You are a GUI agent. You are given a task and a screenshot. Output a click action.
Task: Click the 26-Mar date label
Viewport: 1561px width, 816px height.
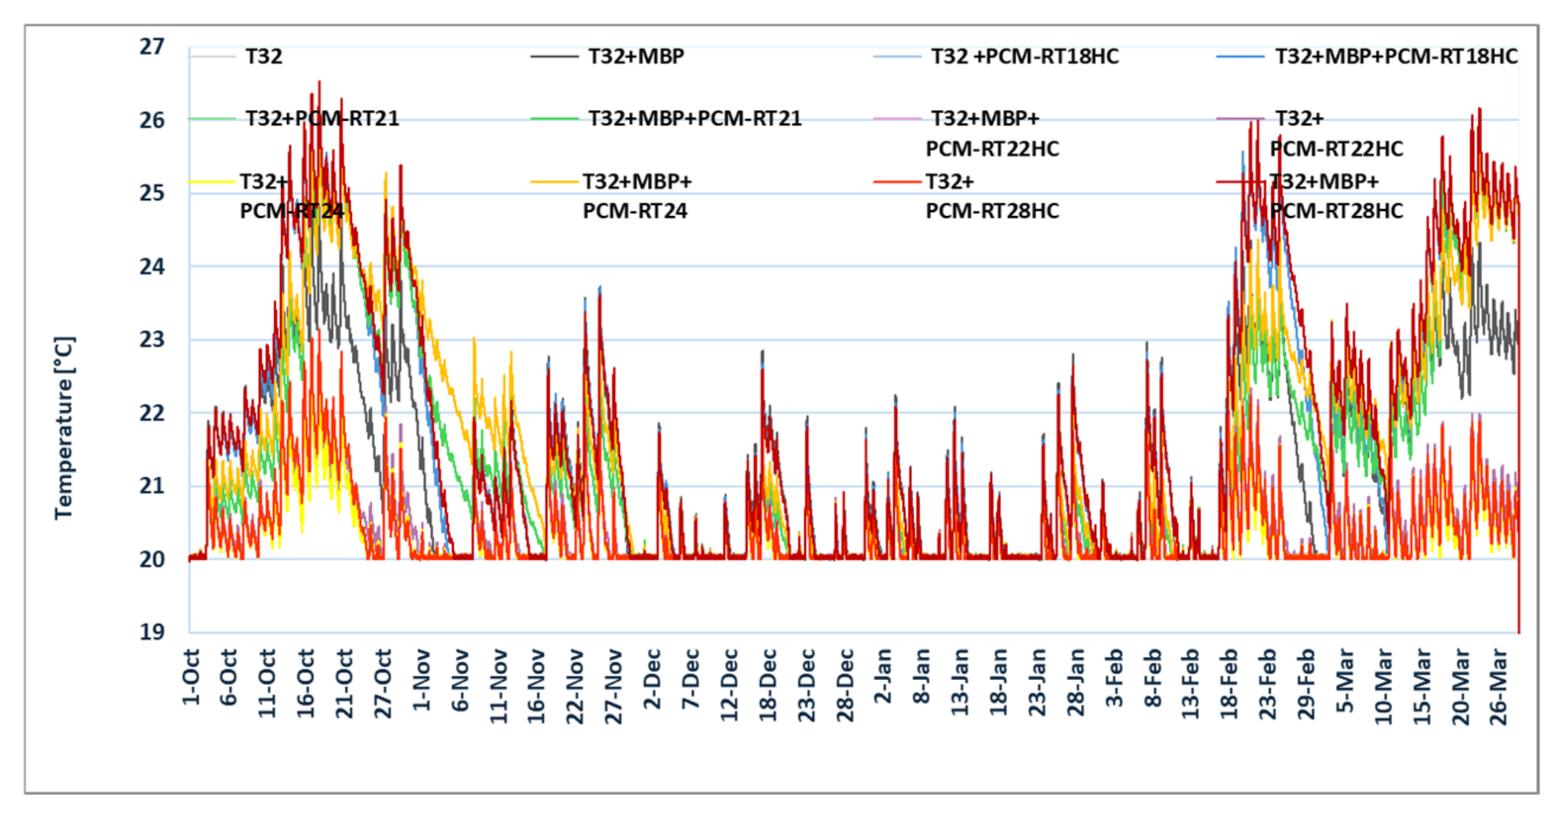[1498, 686]
